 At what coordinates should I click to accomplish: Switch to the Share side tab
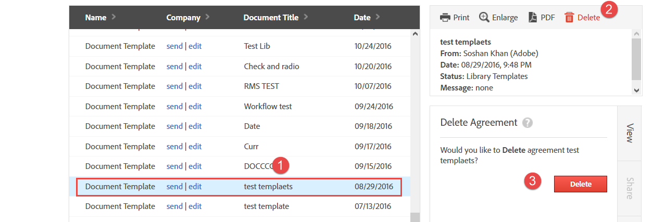[629, 188]
